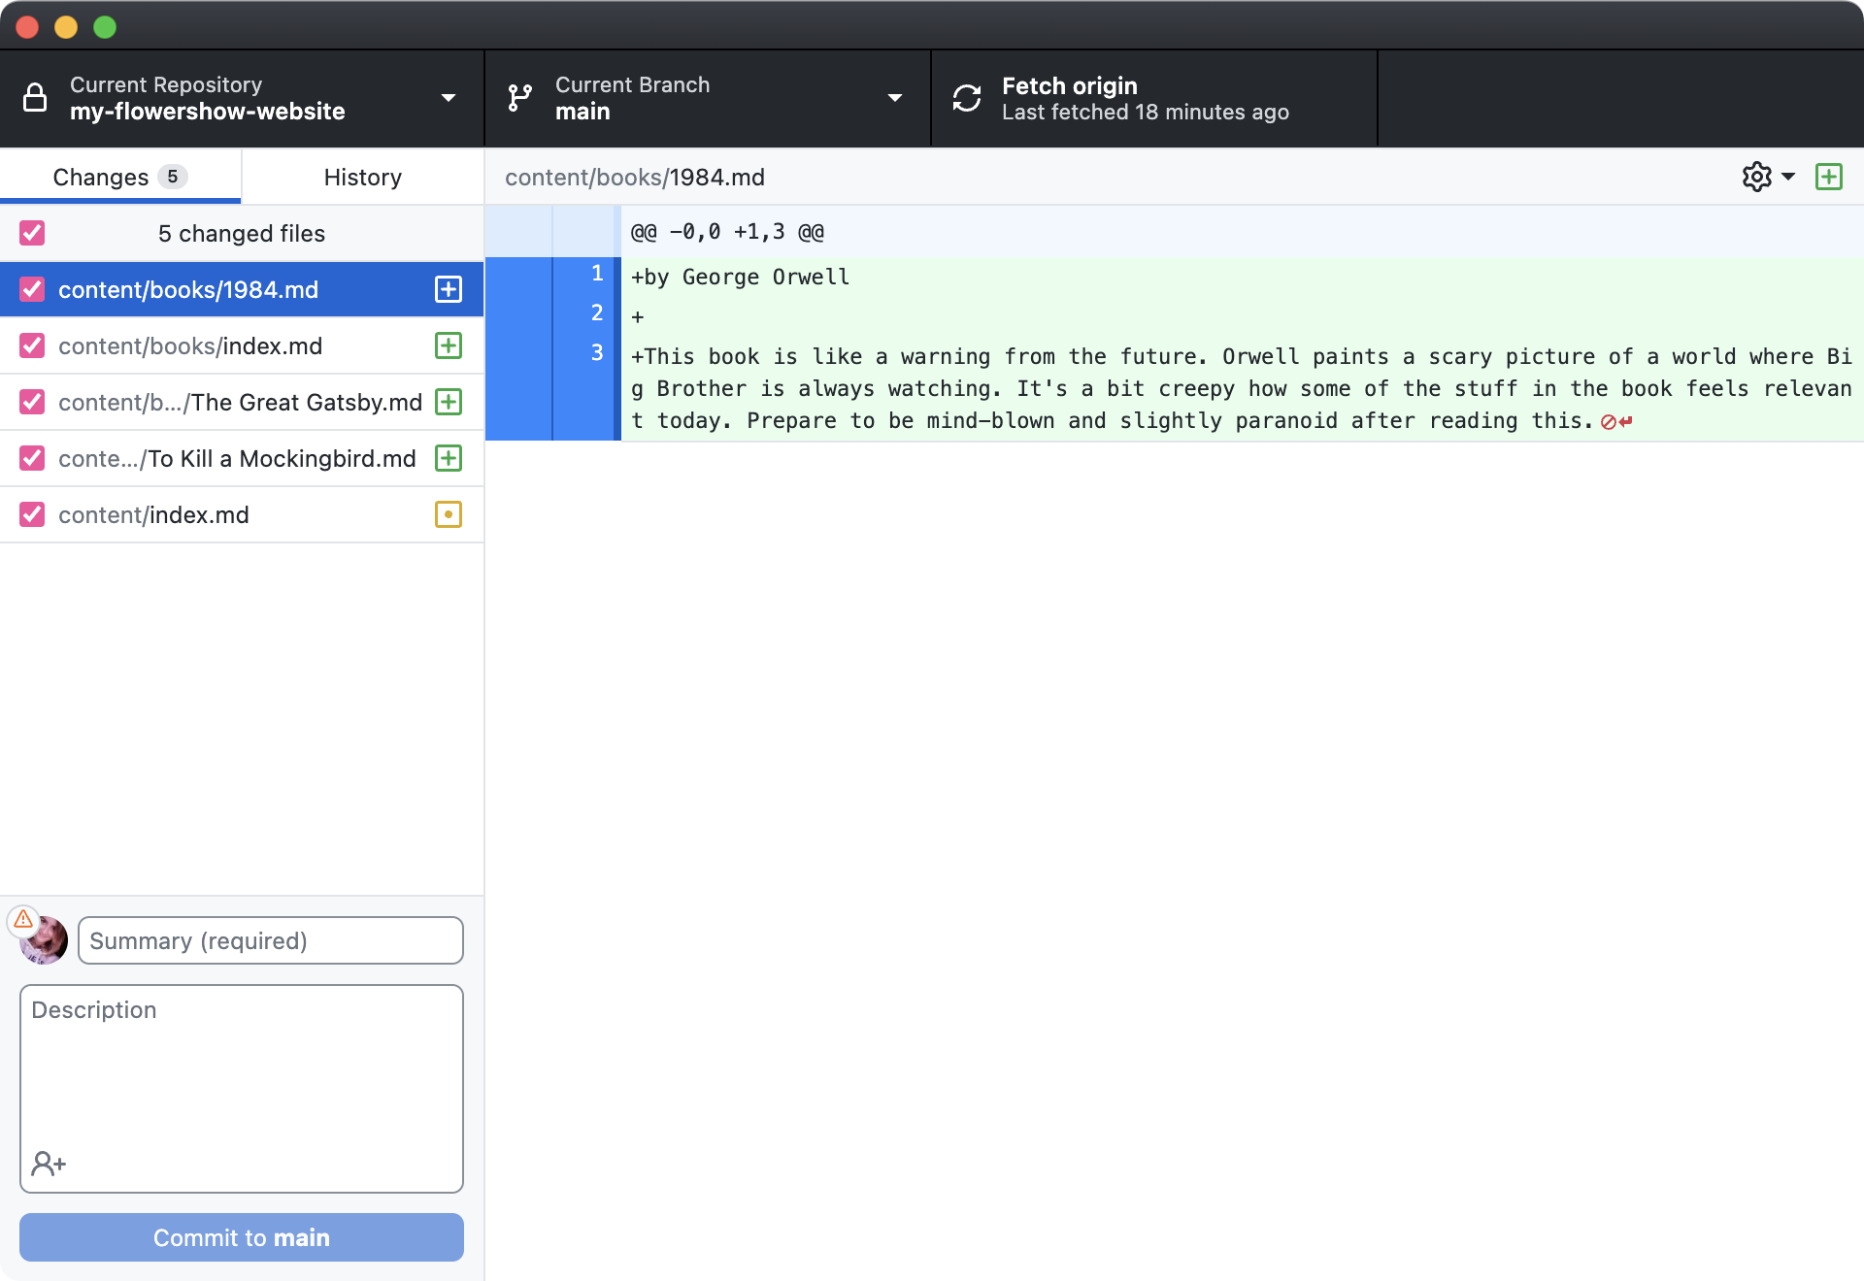Focus the Summary (required) input field
This screenshot has width=1864, height=1281.
[270, 940]
